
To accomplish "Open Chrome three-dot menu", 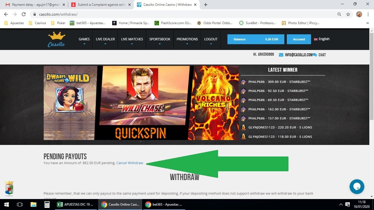I will (x=368, y=14).
